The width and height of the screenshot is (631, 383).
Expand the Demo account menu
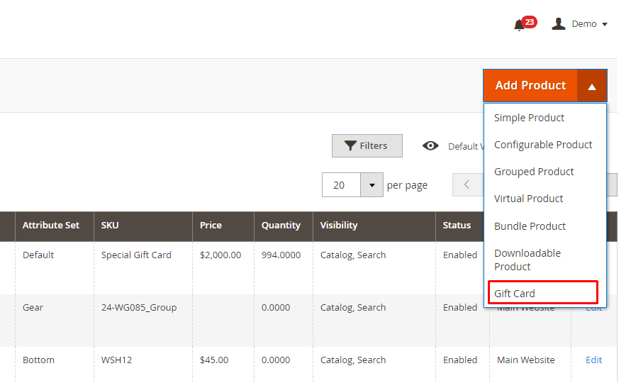604,24
